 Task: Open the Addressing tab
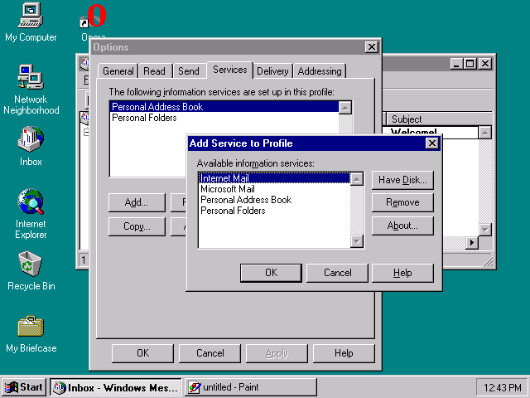coord(320,71)
